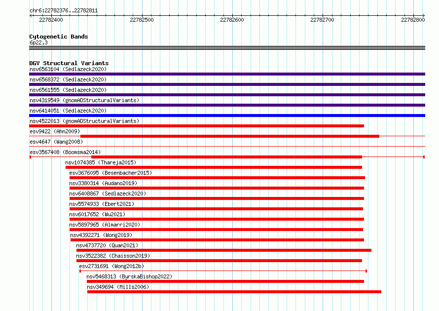Viewport: 439px width, 311px height.
Task: Click the purple bar for nsv4319549
Action: coord(227,105)
